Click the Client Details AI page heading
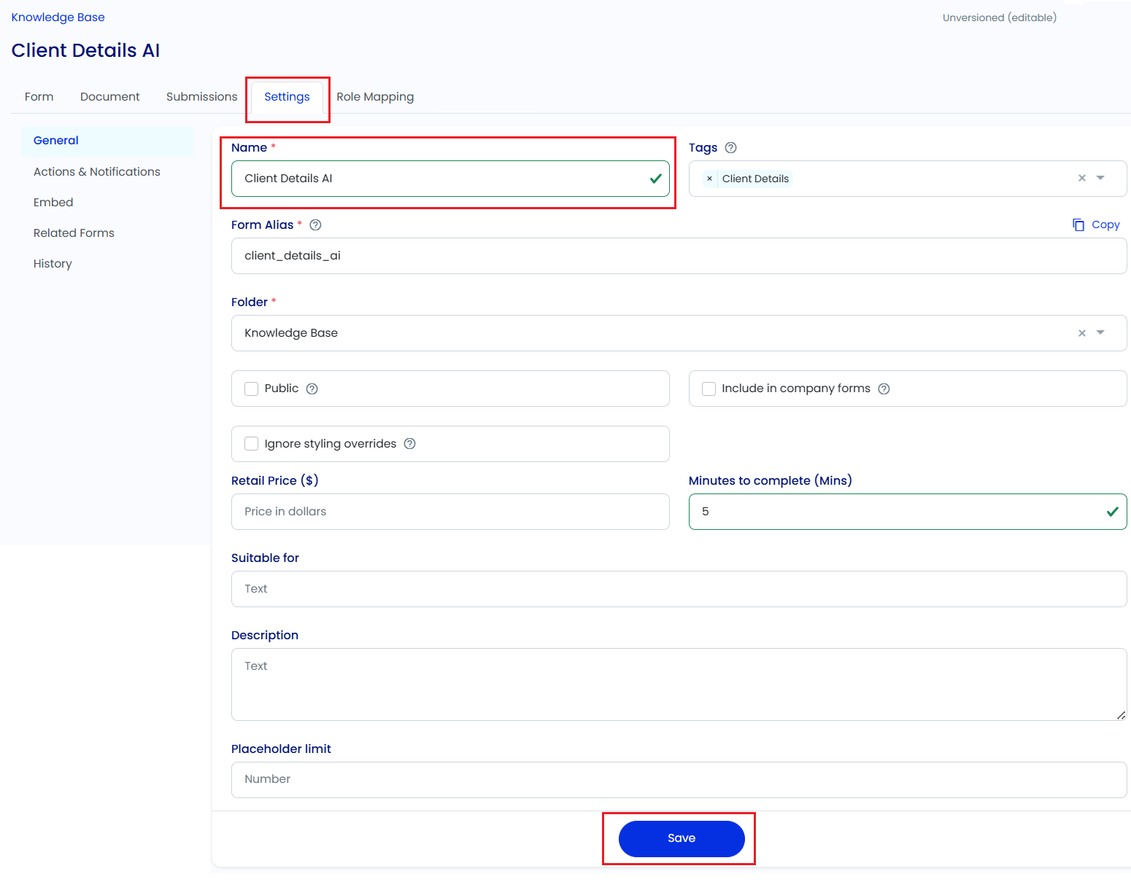This screenshot has width=1131, height=882. pos(85,50)
